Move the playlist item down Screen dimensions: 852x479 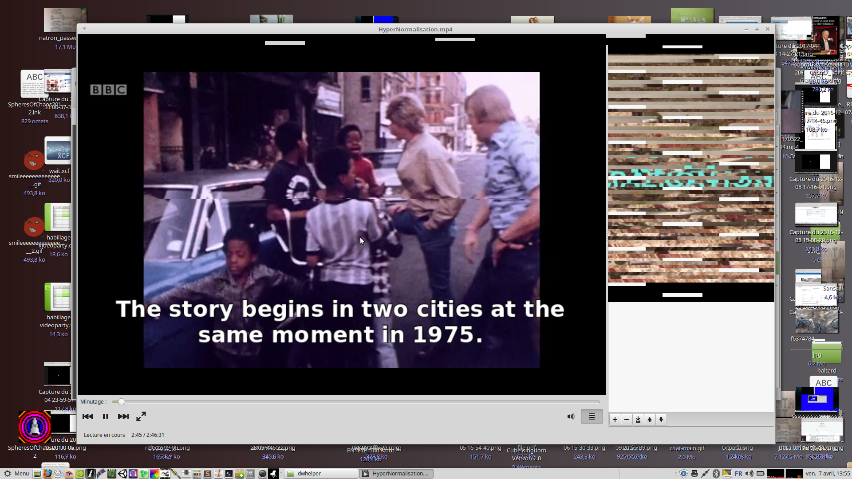(x=661, y=420)
